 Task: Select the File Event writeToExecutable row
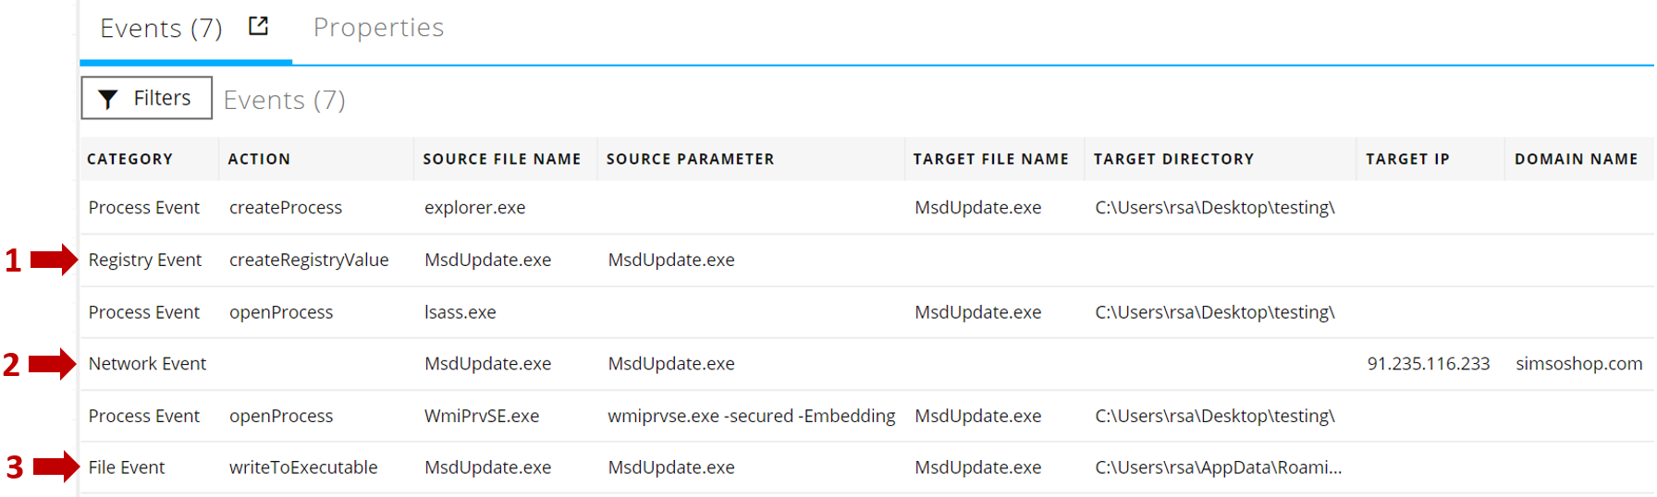(127, 467)
